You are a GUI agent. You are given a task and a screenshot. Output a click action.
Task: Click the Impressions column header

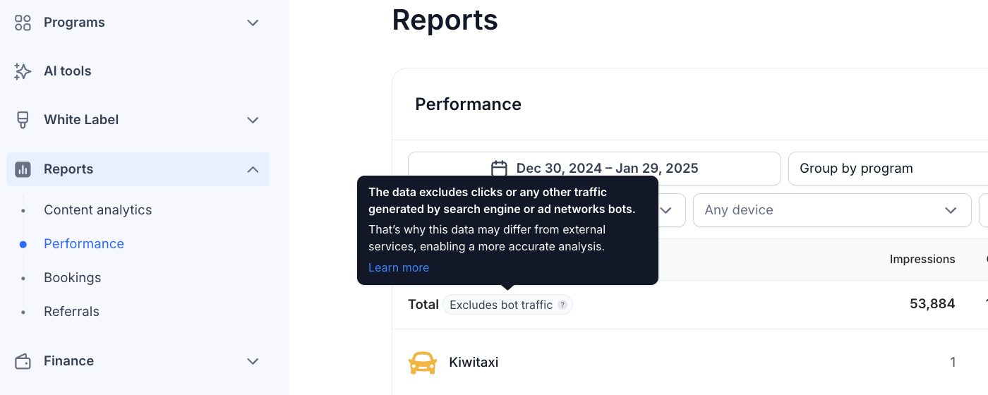click(x=922, y=260)
